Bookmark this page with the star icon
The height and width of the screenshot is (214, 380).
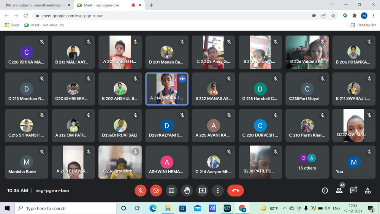[x=333, y=16]
